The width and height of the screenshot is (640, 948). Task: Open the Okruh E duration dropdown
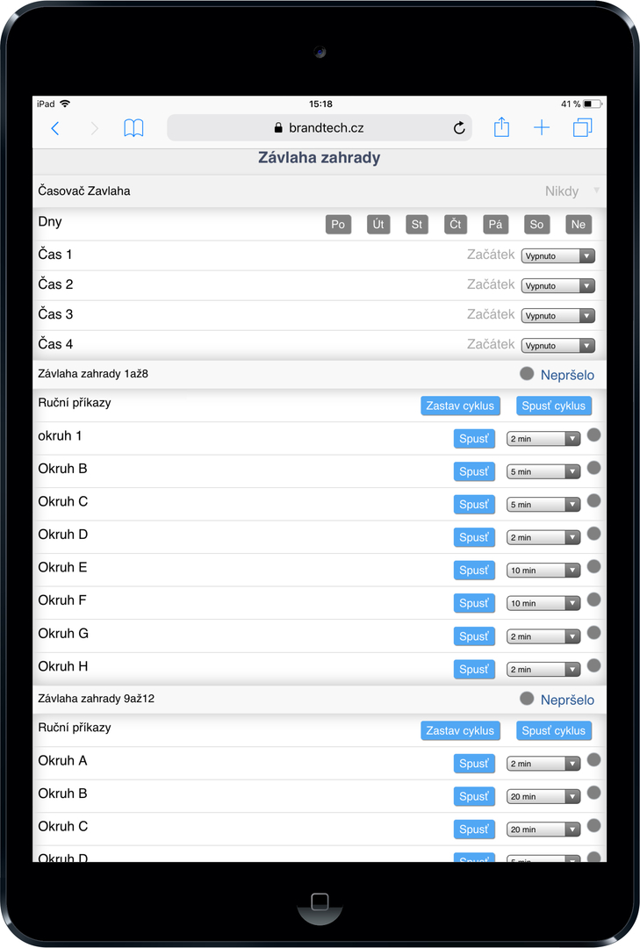[543, 571]
